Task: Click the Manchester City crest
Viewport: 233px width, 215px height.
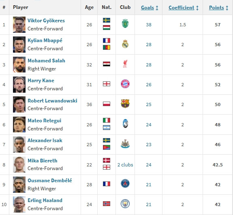Action: coord(125,204)
